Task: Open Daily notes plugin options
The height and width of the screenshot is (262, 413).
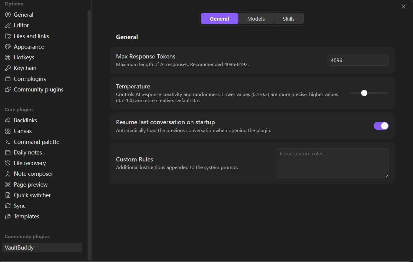Action: click(x=42, y=152)
